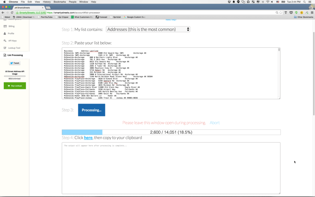The image size is (315, 197).
Task: Click the smartystreets.com address bar URL
Action: coord(73,12)
